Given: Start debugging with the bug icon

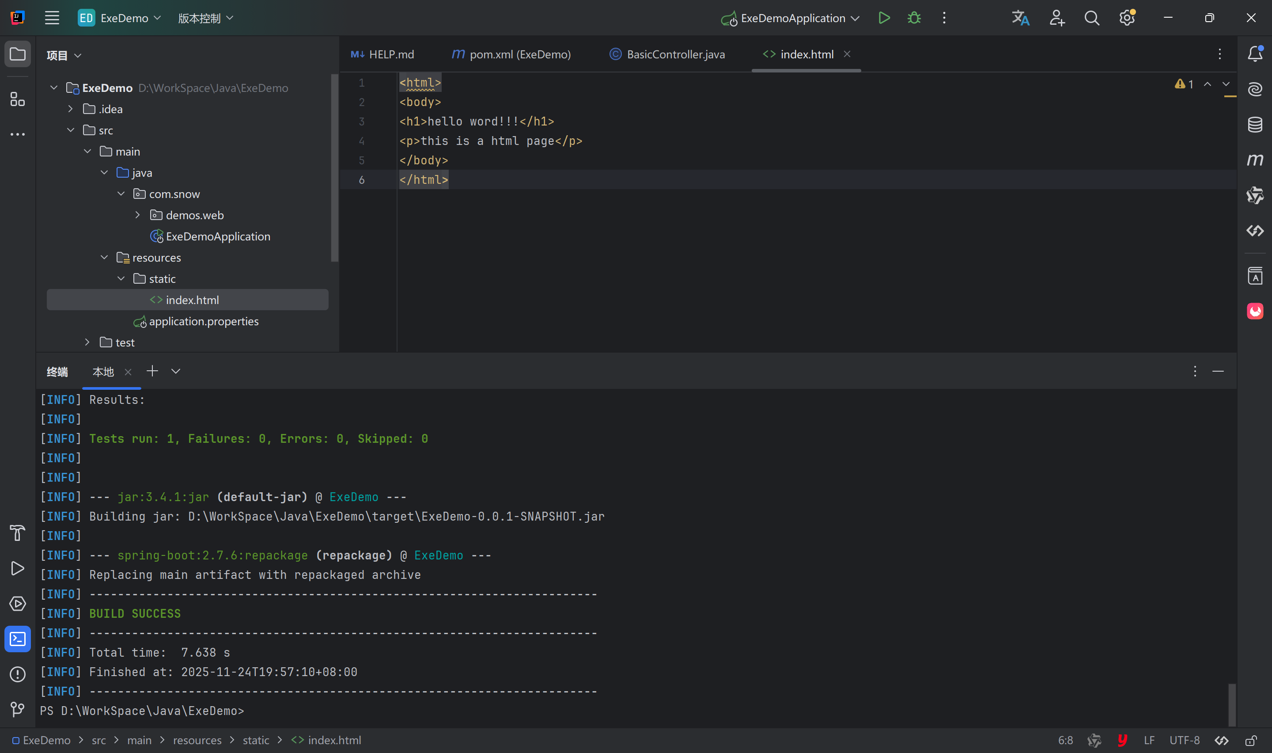Looking at the screenshot, I should point(914,18).
